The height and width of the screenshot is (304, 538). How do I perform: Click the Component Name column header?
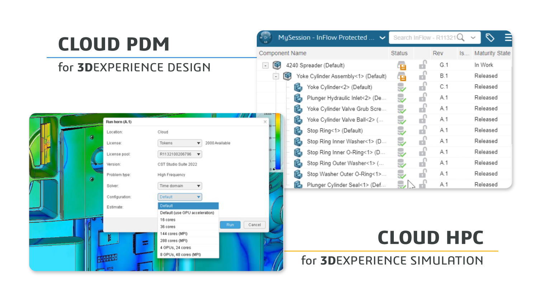coord(283,53)
